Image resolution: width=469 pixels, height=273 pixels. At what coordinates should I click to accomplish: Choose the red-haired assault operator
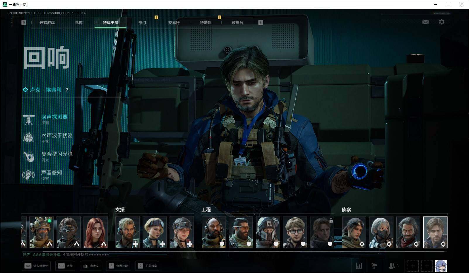pos(96,233)
